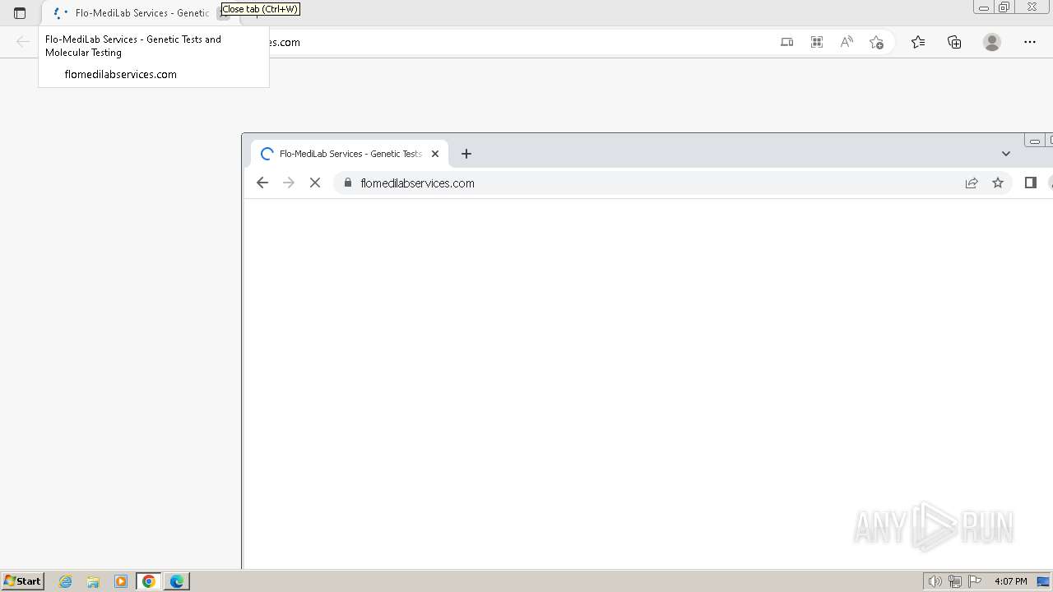Image resolution: width=1053 pixels, height=592 pixels.
Task: Open Action Center flag icon
Action: coord(975,581)
